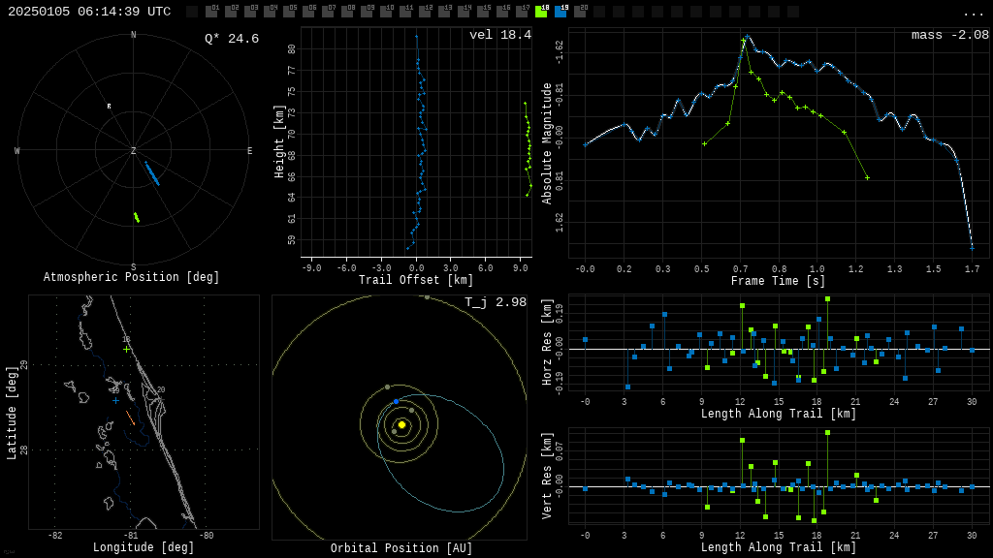Select the station 05 indicator box
993x558 pixels.
coord(289,12)
